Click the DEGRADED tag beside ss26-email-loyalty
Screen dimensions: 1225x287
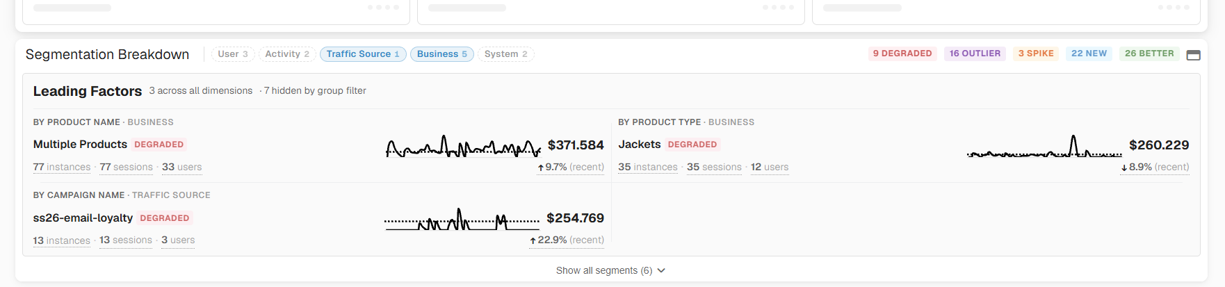point(165,218)
